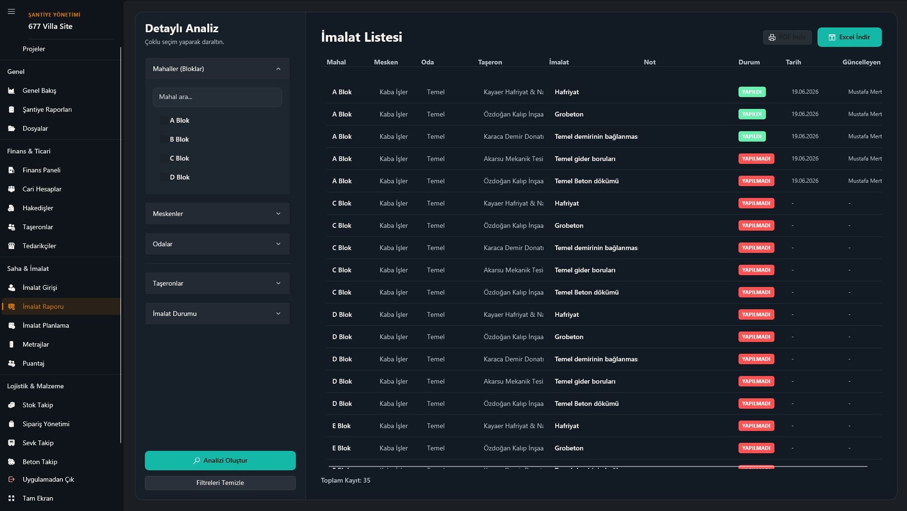Expand the Odalar filter
Screen dimensions: 907x511
217,244
